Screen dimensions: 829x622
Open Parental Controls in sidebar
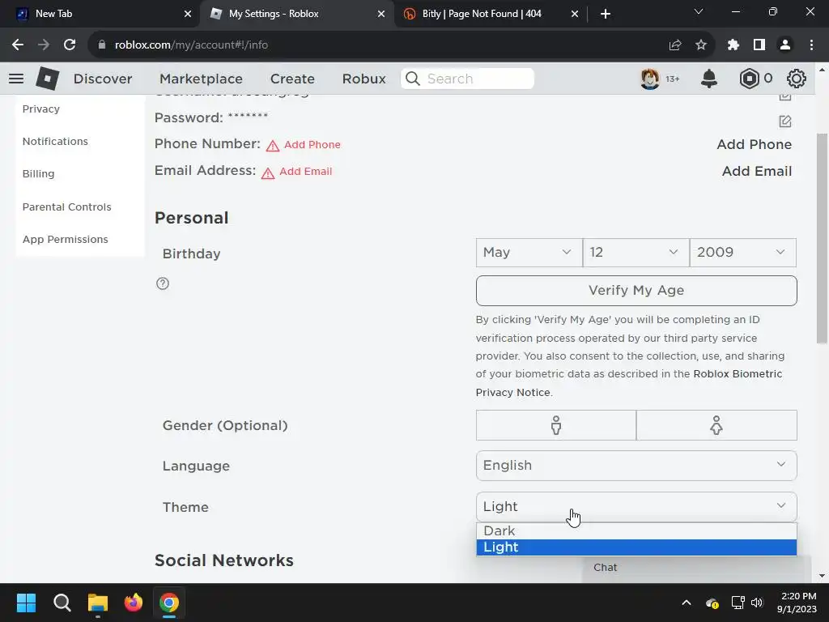coord(66,207)
